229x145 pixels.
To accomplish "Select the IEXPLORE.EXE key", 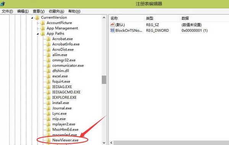I will point(65,98).
